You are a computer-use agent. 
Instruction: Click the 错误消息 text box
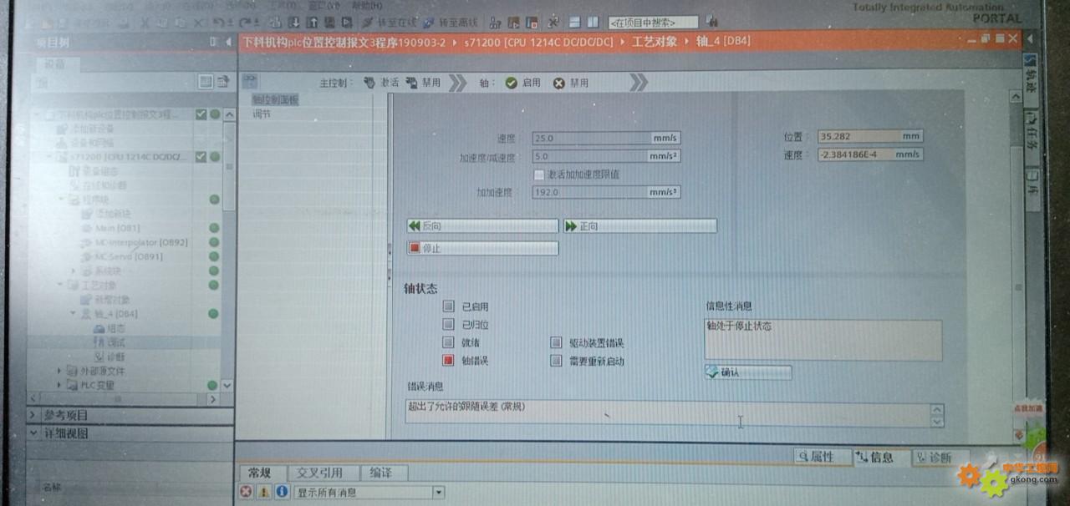click(667, 412)
